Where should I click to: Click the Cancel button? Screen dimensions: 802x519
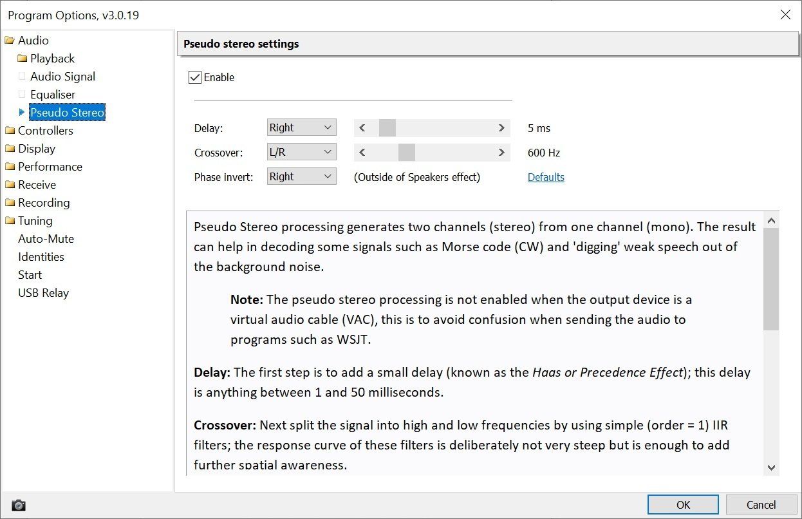(761, 505)
